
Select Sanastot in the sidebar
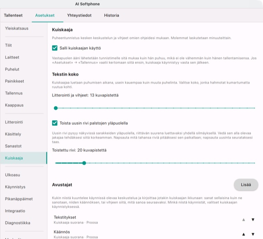click(x=23, y=146)
